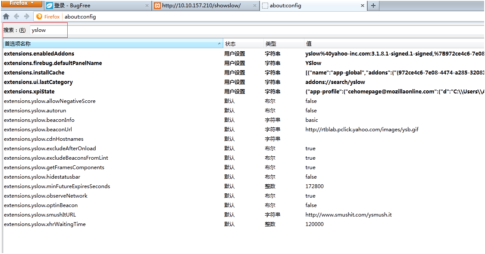Click the value 172800
Image resolution: width=485 pixels, height=254 pixels.
pyautogui.click(x=315, y=186)
